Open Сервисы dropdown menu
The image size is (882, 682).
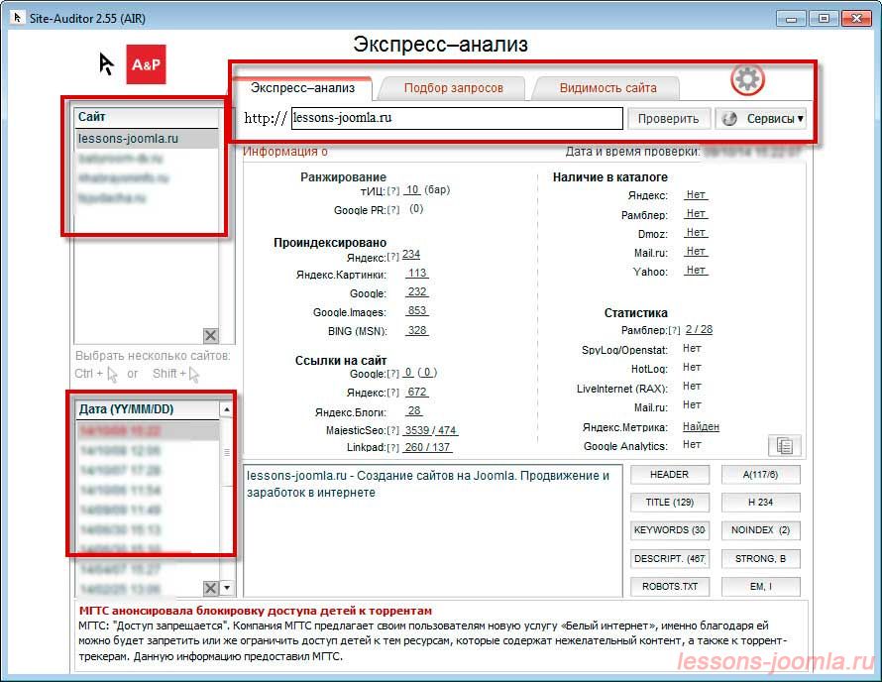[760, 119]
